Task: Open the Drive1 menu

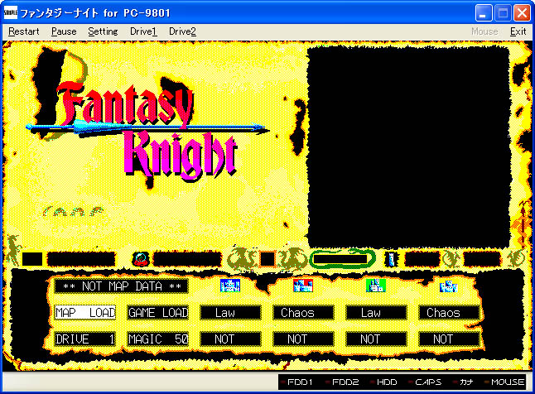Action: point(143,31)
